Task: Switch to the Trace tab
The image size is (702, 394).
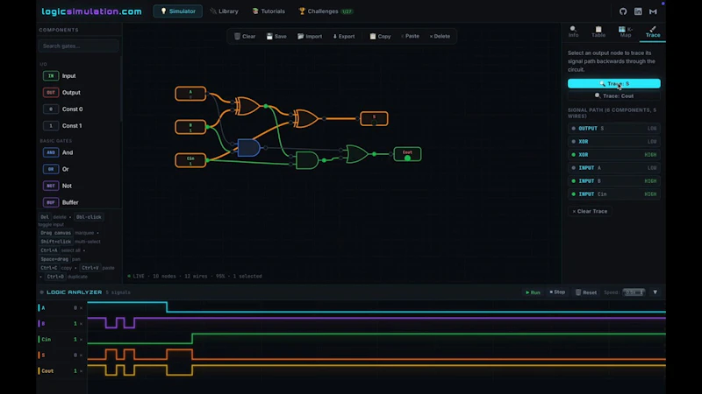Action: [x=653, y=32]
